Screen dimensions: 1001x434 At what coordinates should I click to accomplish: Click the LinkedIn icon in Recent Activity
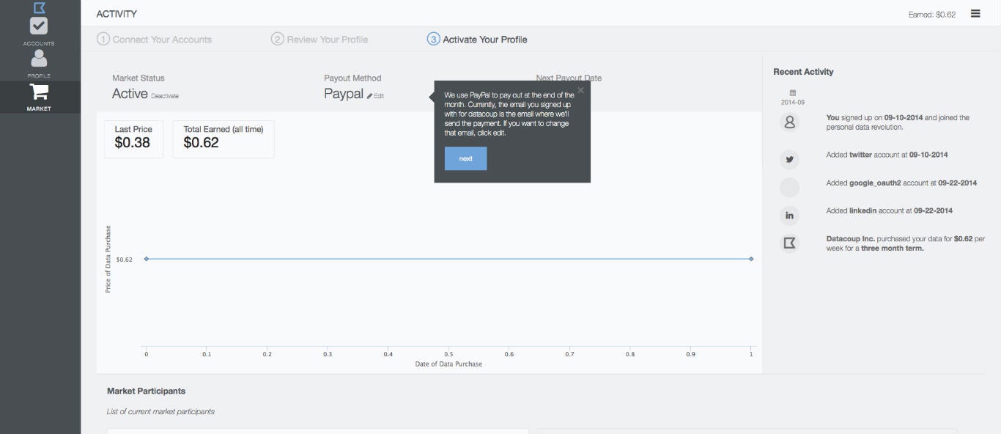tap(789, 216)
